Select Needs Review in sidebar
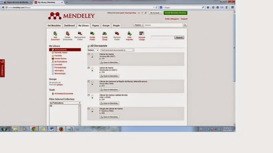This screenshot has width=273, height=153. click(60, 59)
